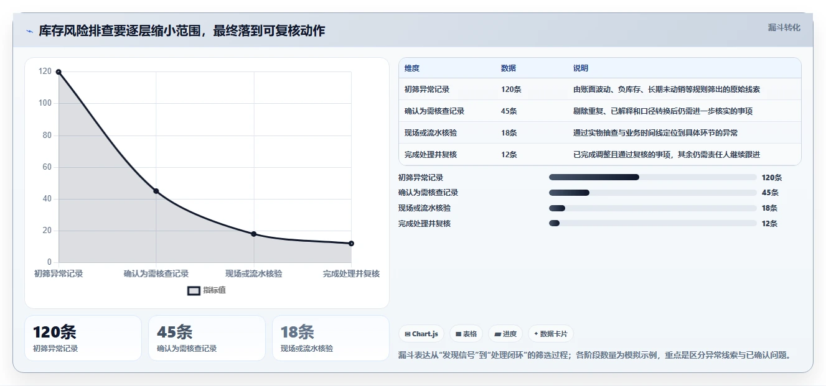Viewport: 826px width, 386px height.
Task: Click the 12条 cell in the table
Action: pyautogui.click(x=509, y=155)
